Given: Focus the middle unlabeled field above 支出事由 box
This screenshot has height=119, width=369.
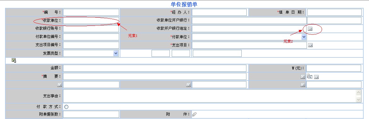Looking at the screenshot, I should [219, 85].
